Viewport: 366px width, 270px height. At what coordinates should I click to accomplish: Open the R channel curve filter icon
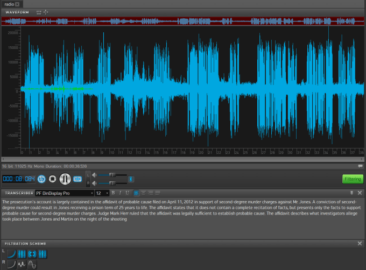(11, 265)
